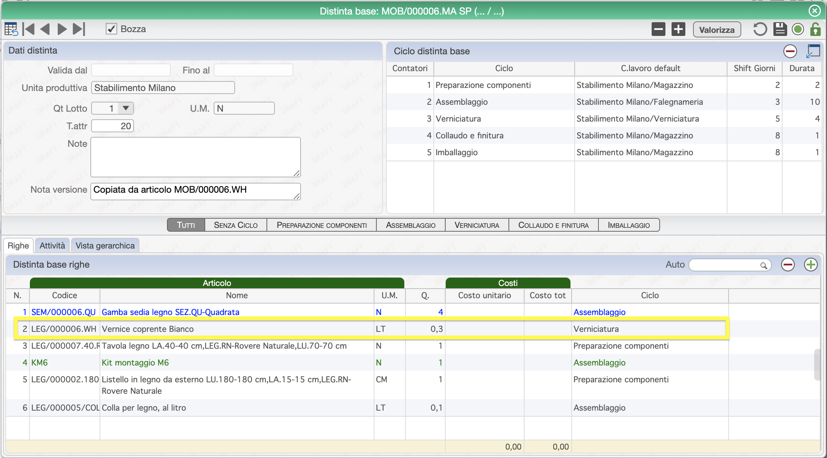Viewport: 827px width, 458px height.
Task: Select Collaudo e finitura filter tab
Action: tap(554, 225)
